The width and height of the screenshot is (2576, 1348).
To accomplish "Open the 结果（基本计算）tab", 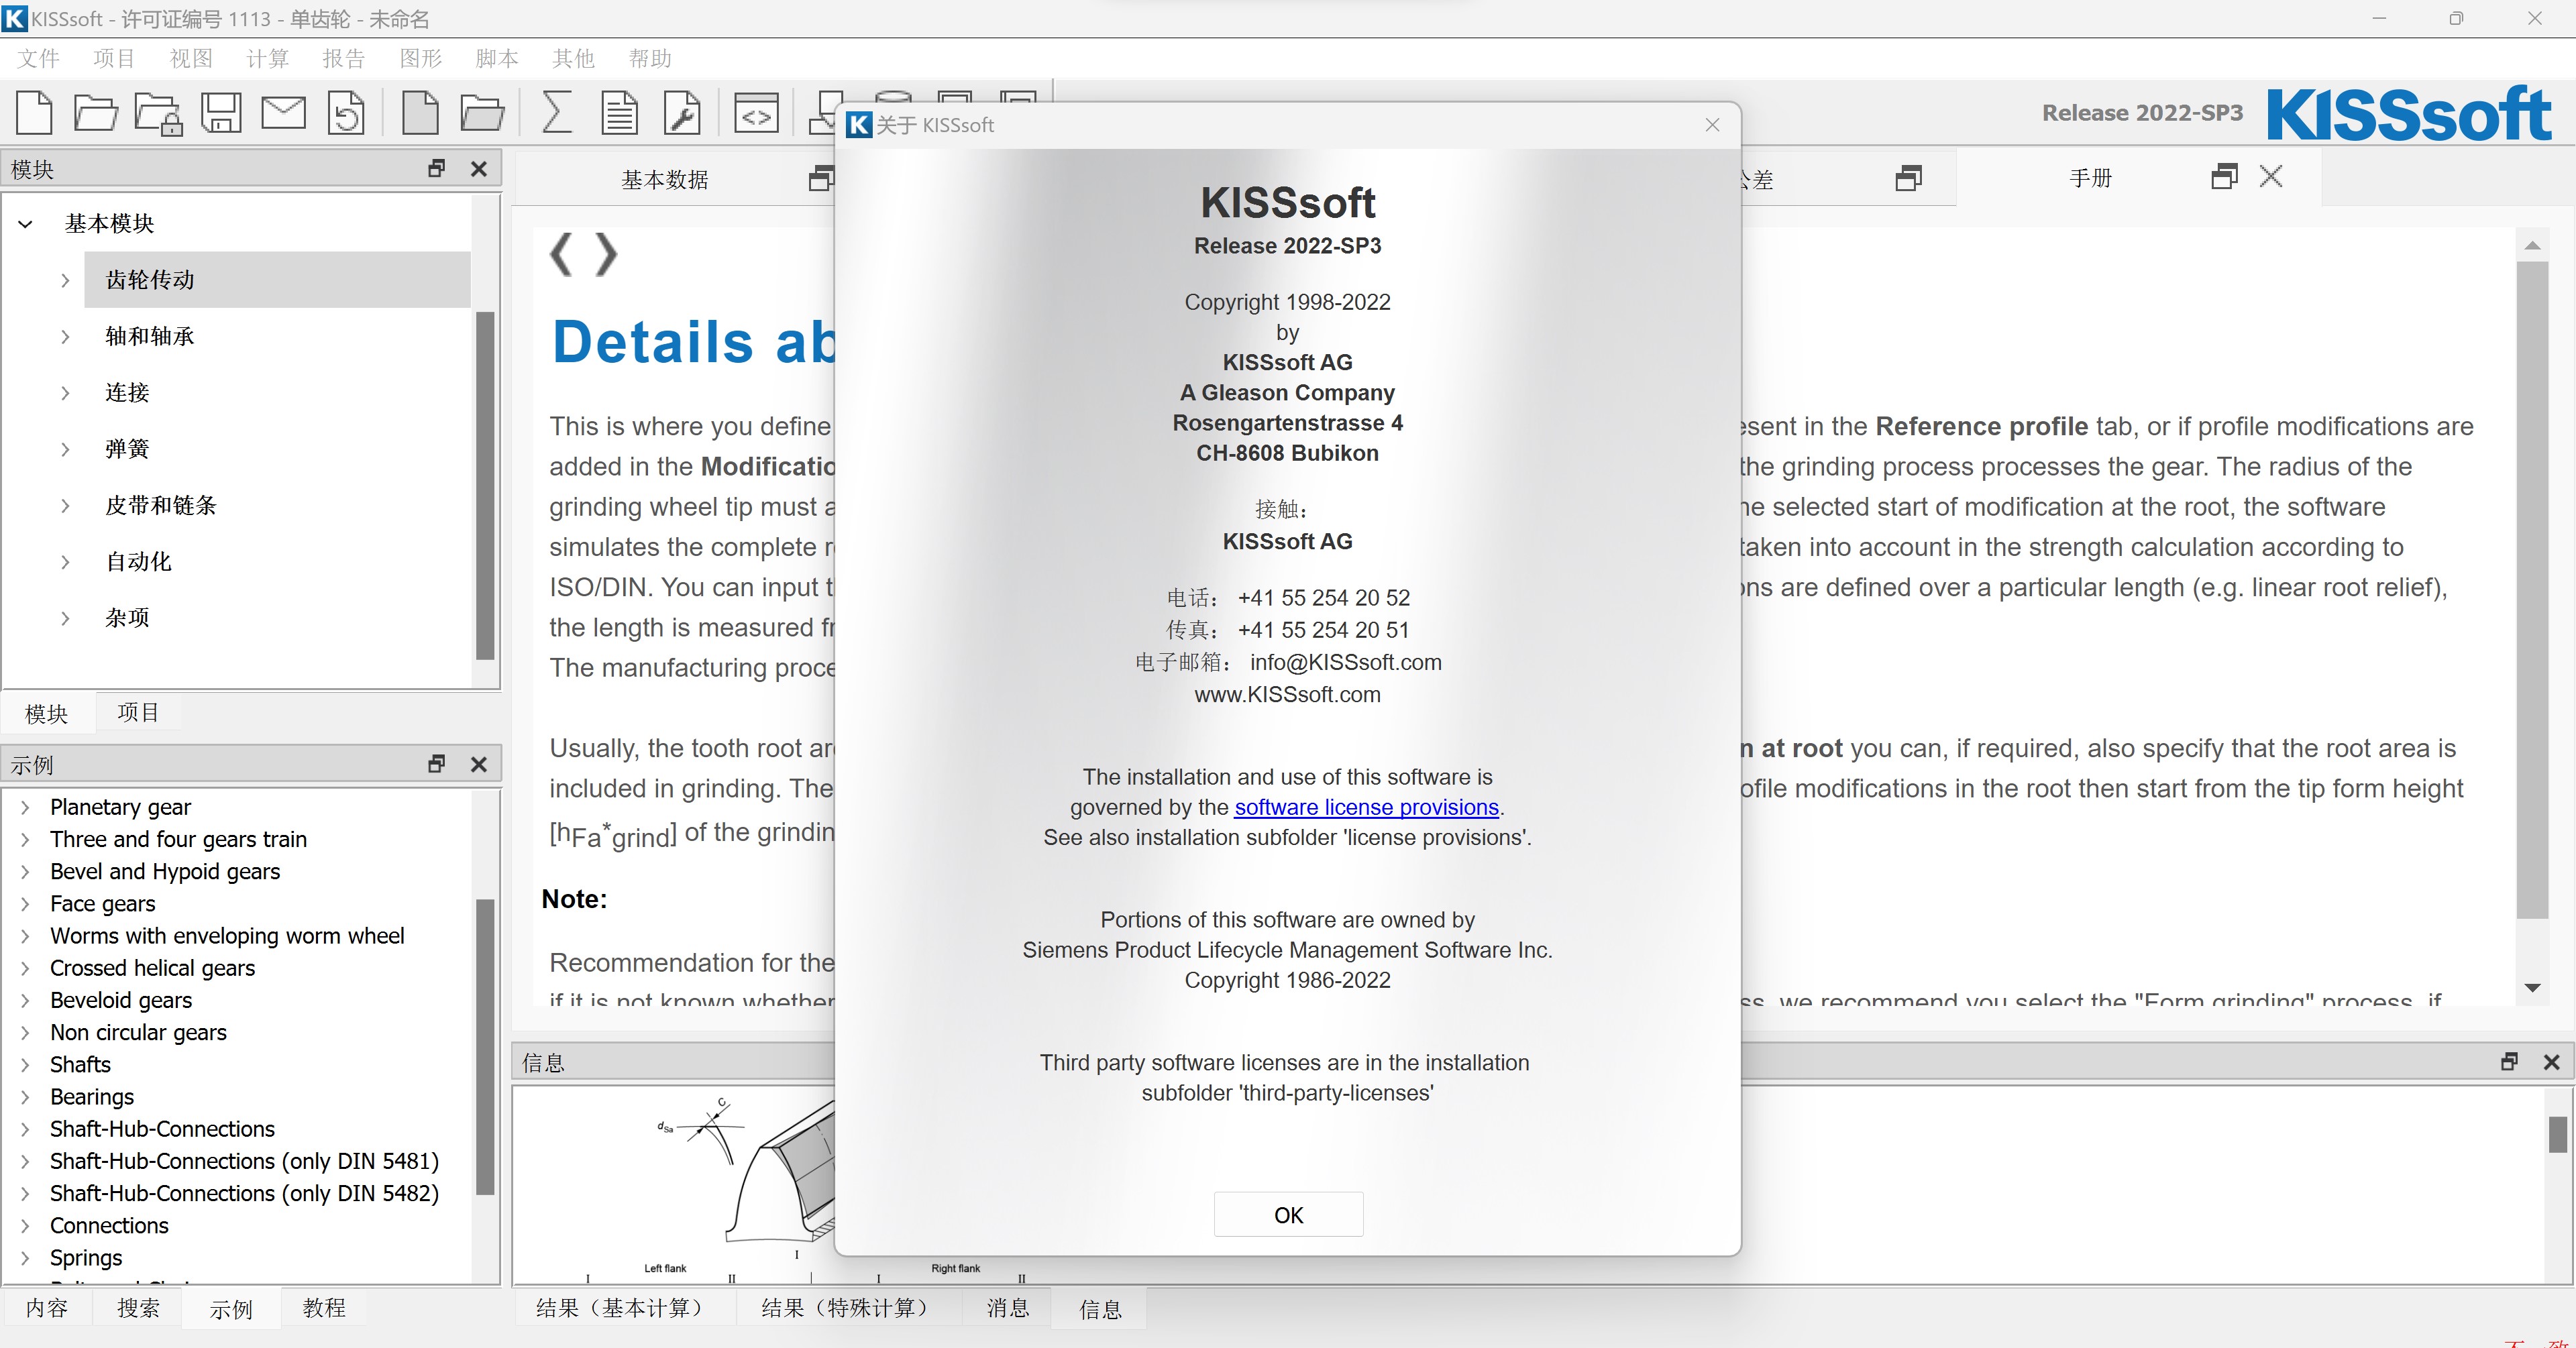I will click(x=624, y=1307).
